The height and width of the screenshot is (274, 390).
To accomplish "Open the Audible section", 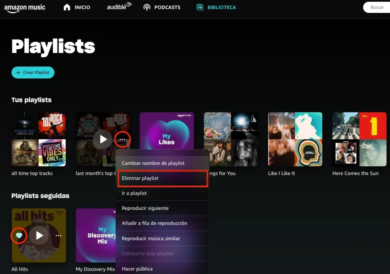I will 119,6.
